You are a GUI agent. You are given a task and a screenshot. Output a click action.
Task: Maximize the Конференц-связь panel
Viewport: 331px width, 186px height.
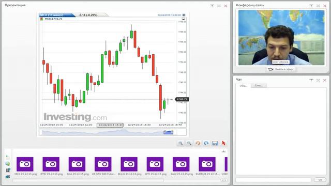(318, 6)
